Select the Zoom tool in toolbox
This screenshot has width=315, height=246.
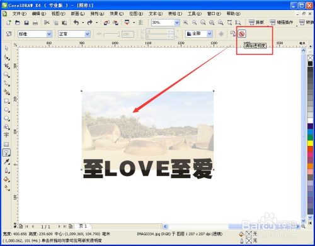tap(6, 75)
